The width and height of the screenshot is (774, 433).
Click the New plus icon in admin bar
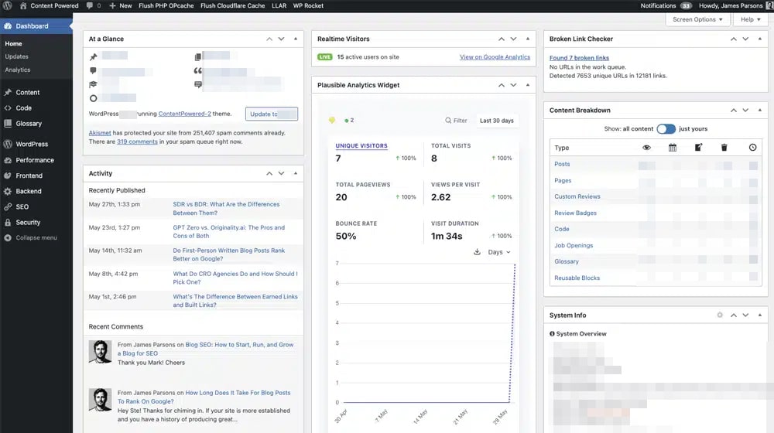click(x=112, y=6)
